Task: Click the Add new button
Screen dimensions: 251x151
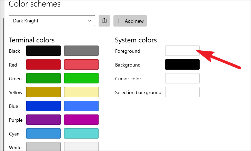Action: [x=130, y=21]
